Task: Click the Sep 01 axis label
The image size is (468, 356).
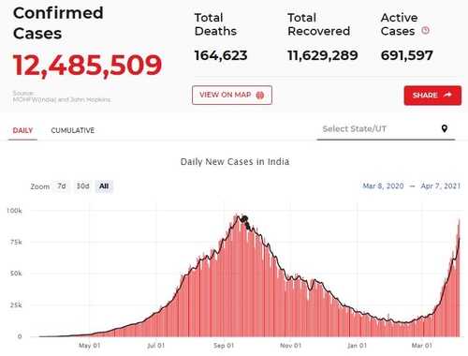Action: (x=224, y=346)
